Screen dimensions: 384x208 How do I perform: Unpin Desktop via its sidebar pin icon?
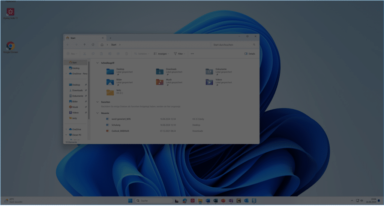click(86, 85)
